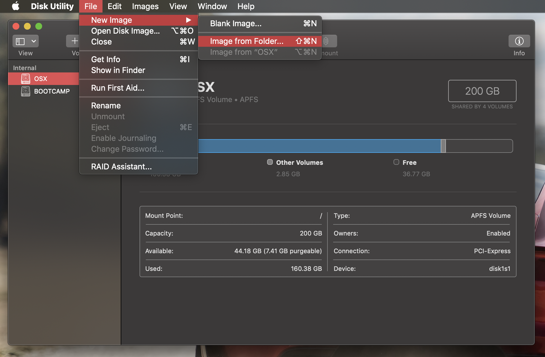The image size is (545, 357).
Task: Click the sidebar View icon
Action: [20, 41]
